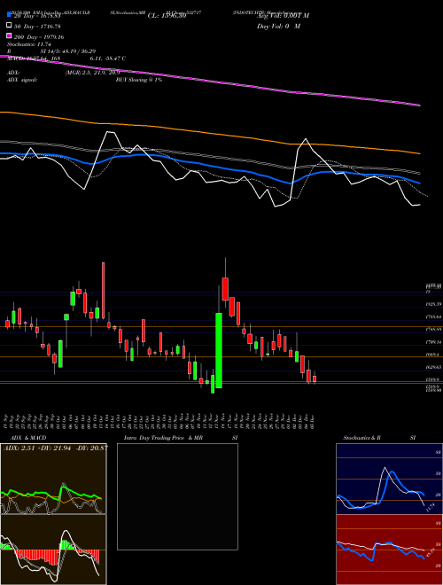This screenshot has width=443, height=585.
Task: Click the 'Day Vol: 0 M' text
Action: (278, 27)
